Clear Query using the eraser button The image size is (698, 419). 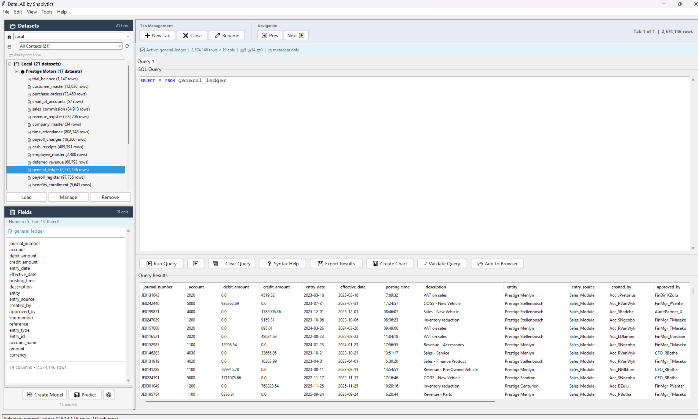[231, 263]
